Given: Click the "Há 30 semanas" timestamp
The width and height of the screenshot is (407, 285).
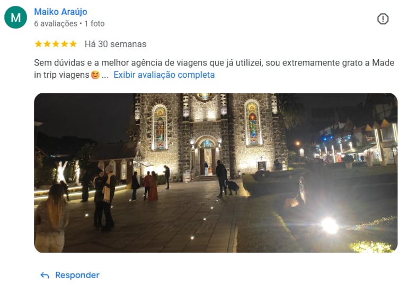Looking at the screenshot, I should click(116, 44).
